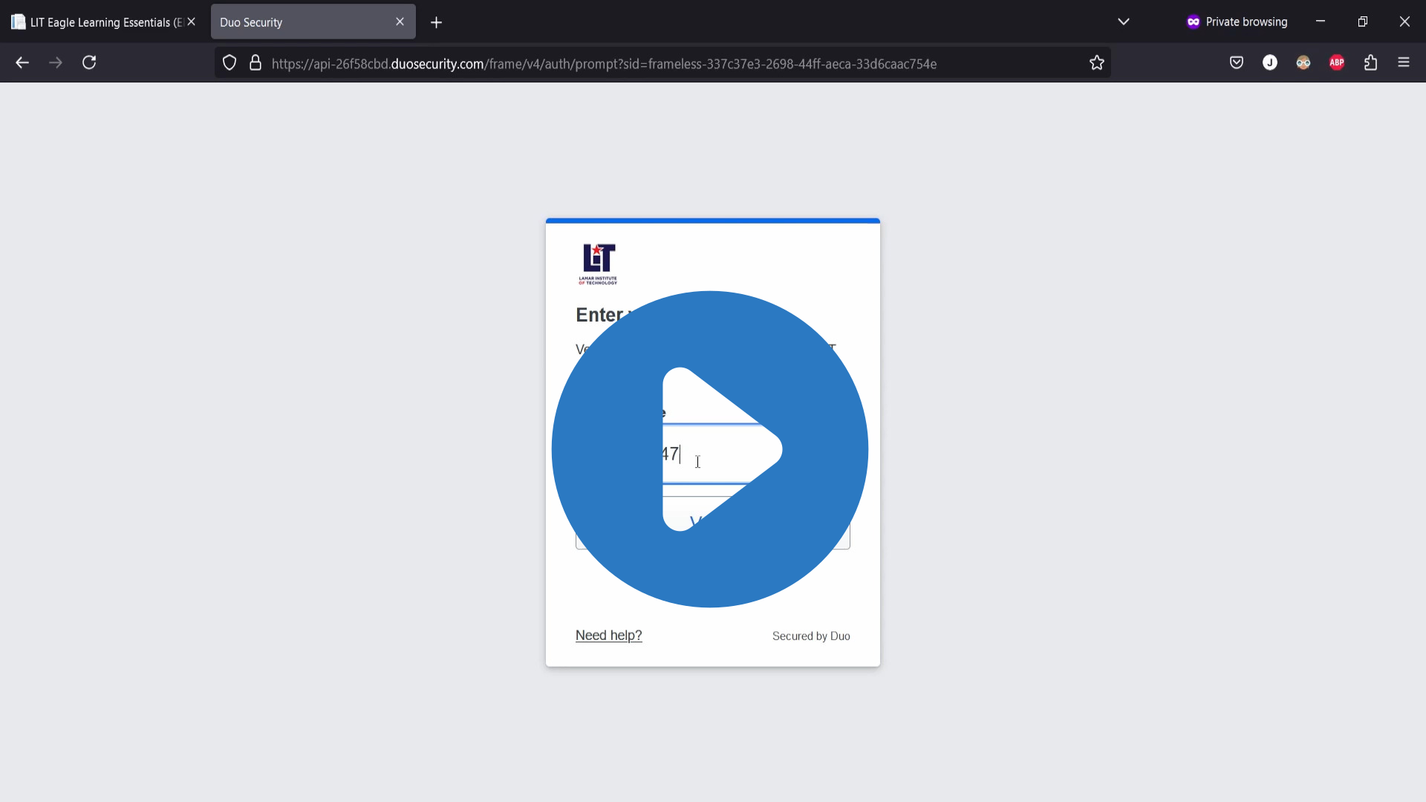1426x802 pixels.
Task: Click the padlock site information icon
Action: tap(255, 63)
